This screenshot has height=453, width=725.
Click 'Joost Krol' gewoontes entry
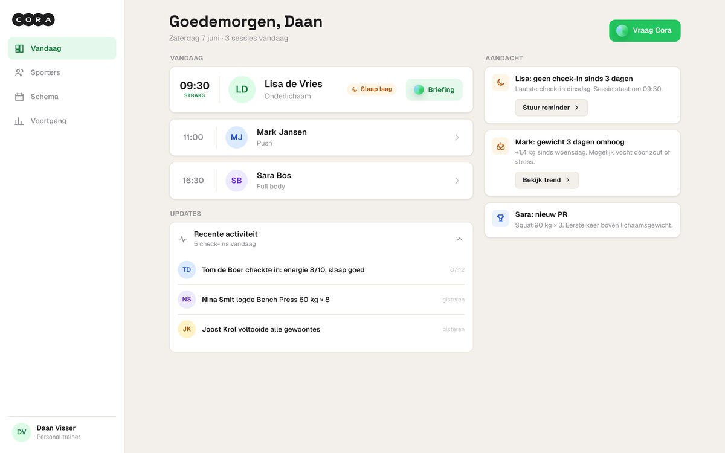pyautogui.click(x=321, y=329)
